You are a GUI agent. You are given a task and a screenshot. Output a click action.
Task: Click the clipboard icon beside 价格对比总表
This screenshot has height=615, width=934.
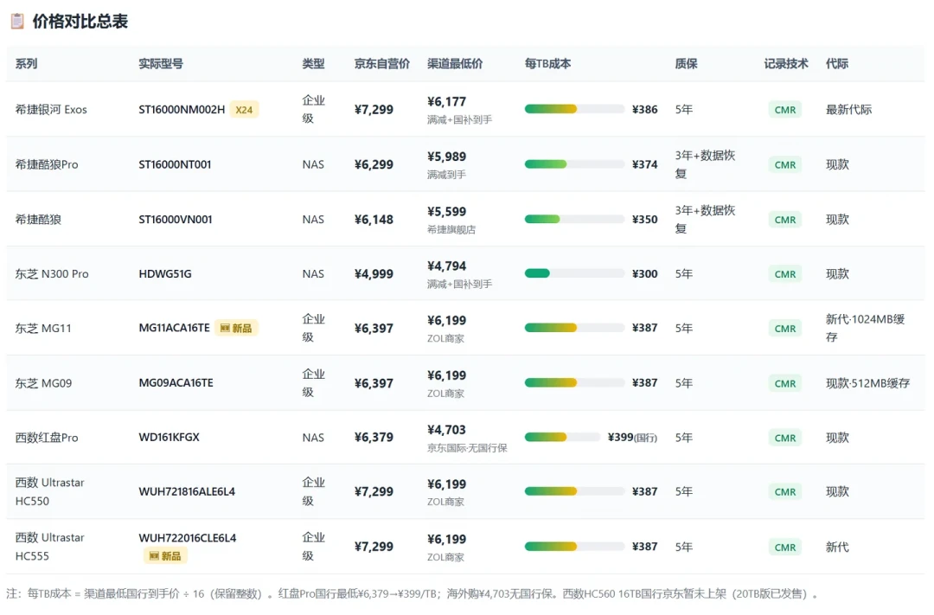tap(18, 22)
